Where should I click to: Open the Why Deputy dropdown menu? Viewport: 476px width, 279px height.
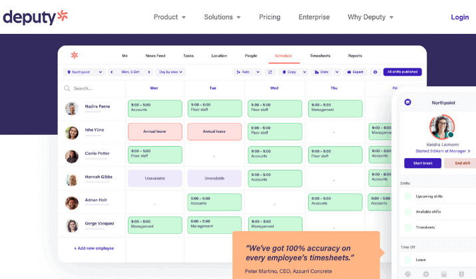(x=370, y=17)
